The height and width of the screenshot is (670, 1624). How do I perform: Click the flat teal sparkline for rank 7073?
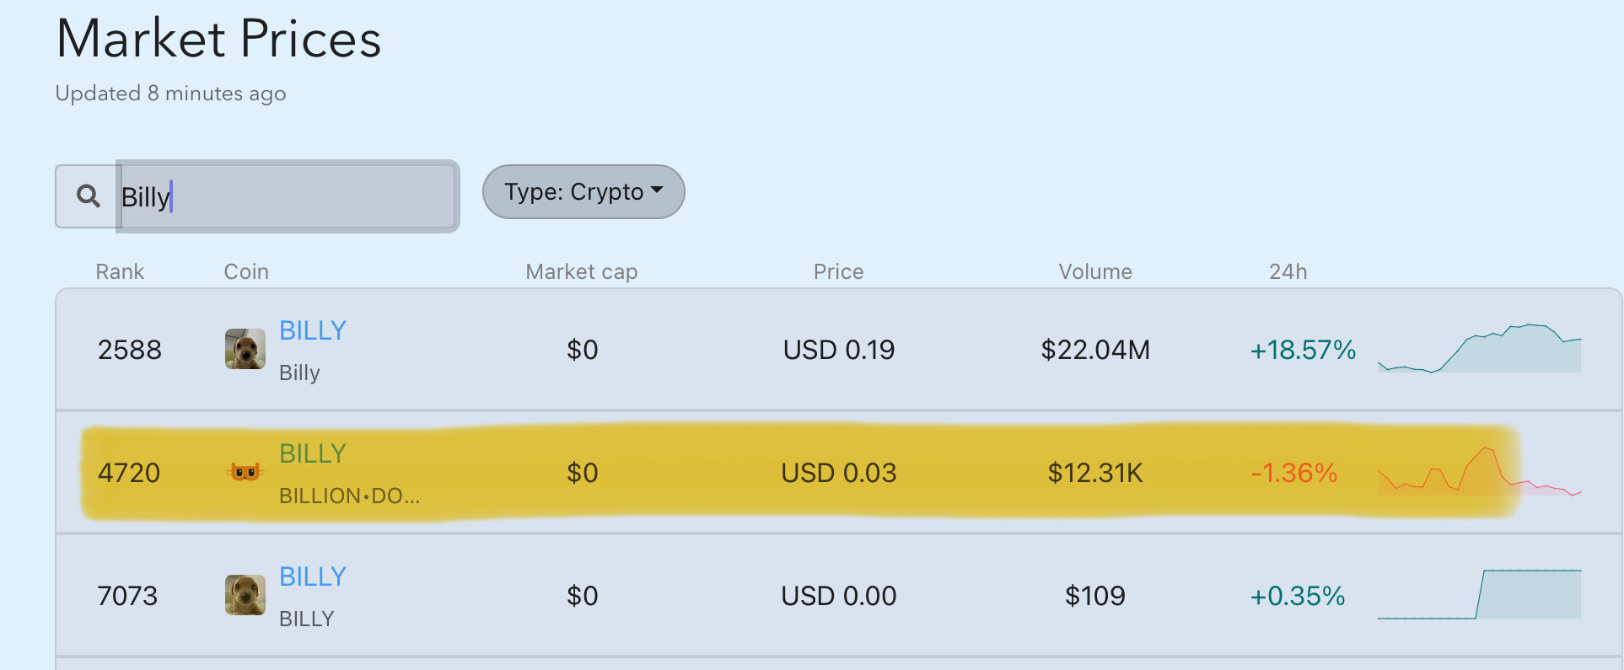point(1480,595)
